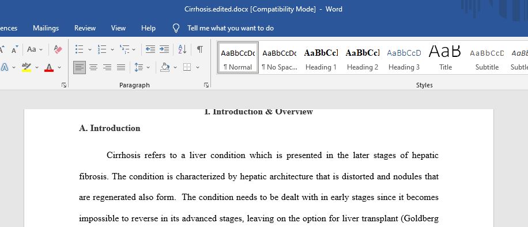Expand the numbering library dropdown
The height and width of the screenshot is (227, 528).
pos(112,49)
